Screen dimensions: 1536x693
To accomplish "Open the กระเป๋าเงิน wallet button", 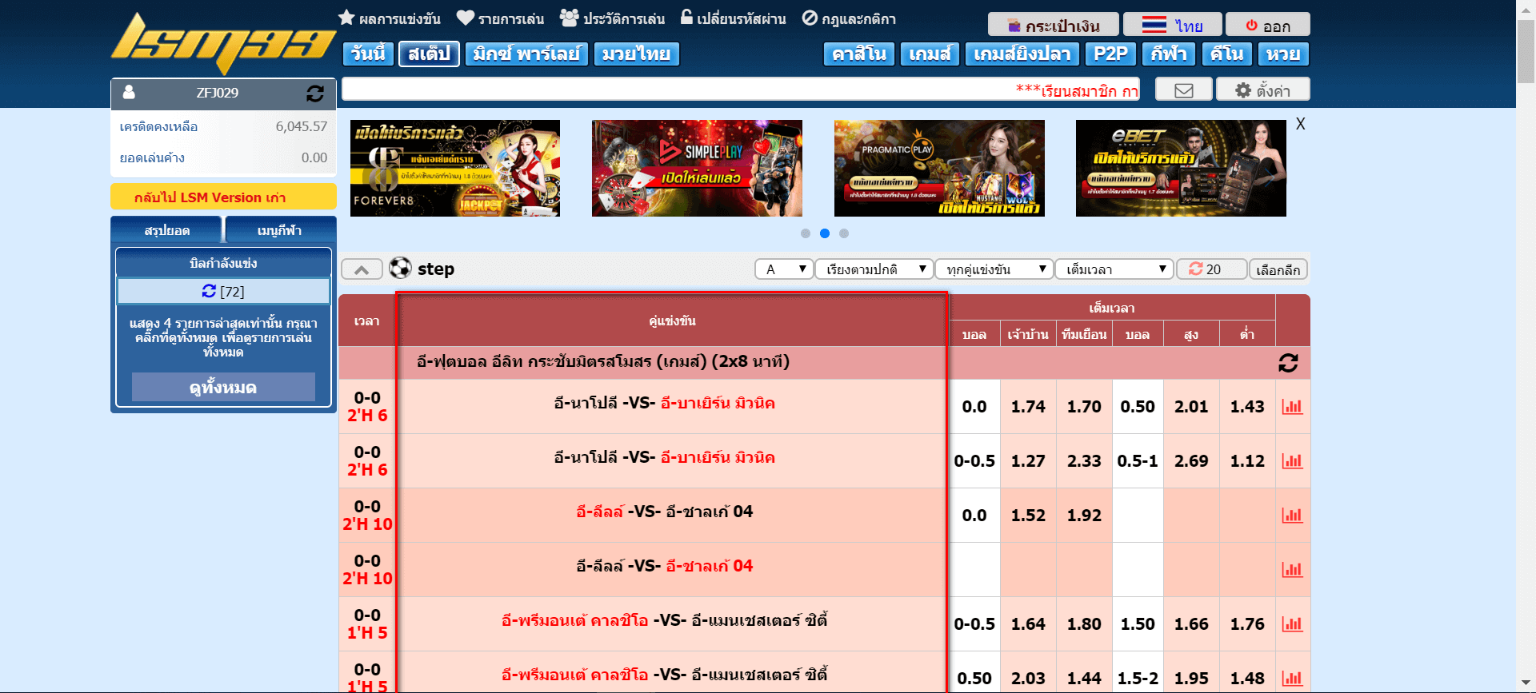I will pyautogui.click(x=1054, y=26).
